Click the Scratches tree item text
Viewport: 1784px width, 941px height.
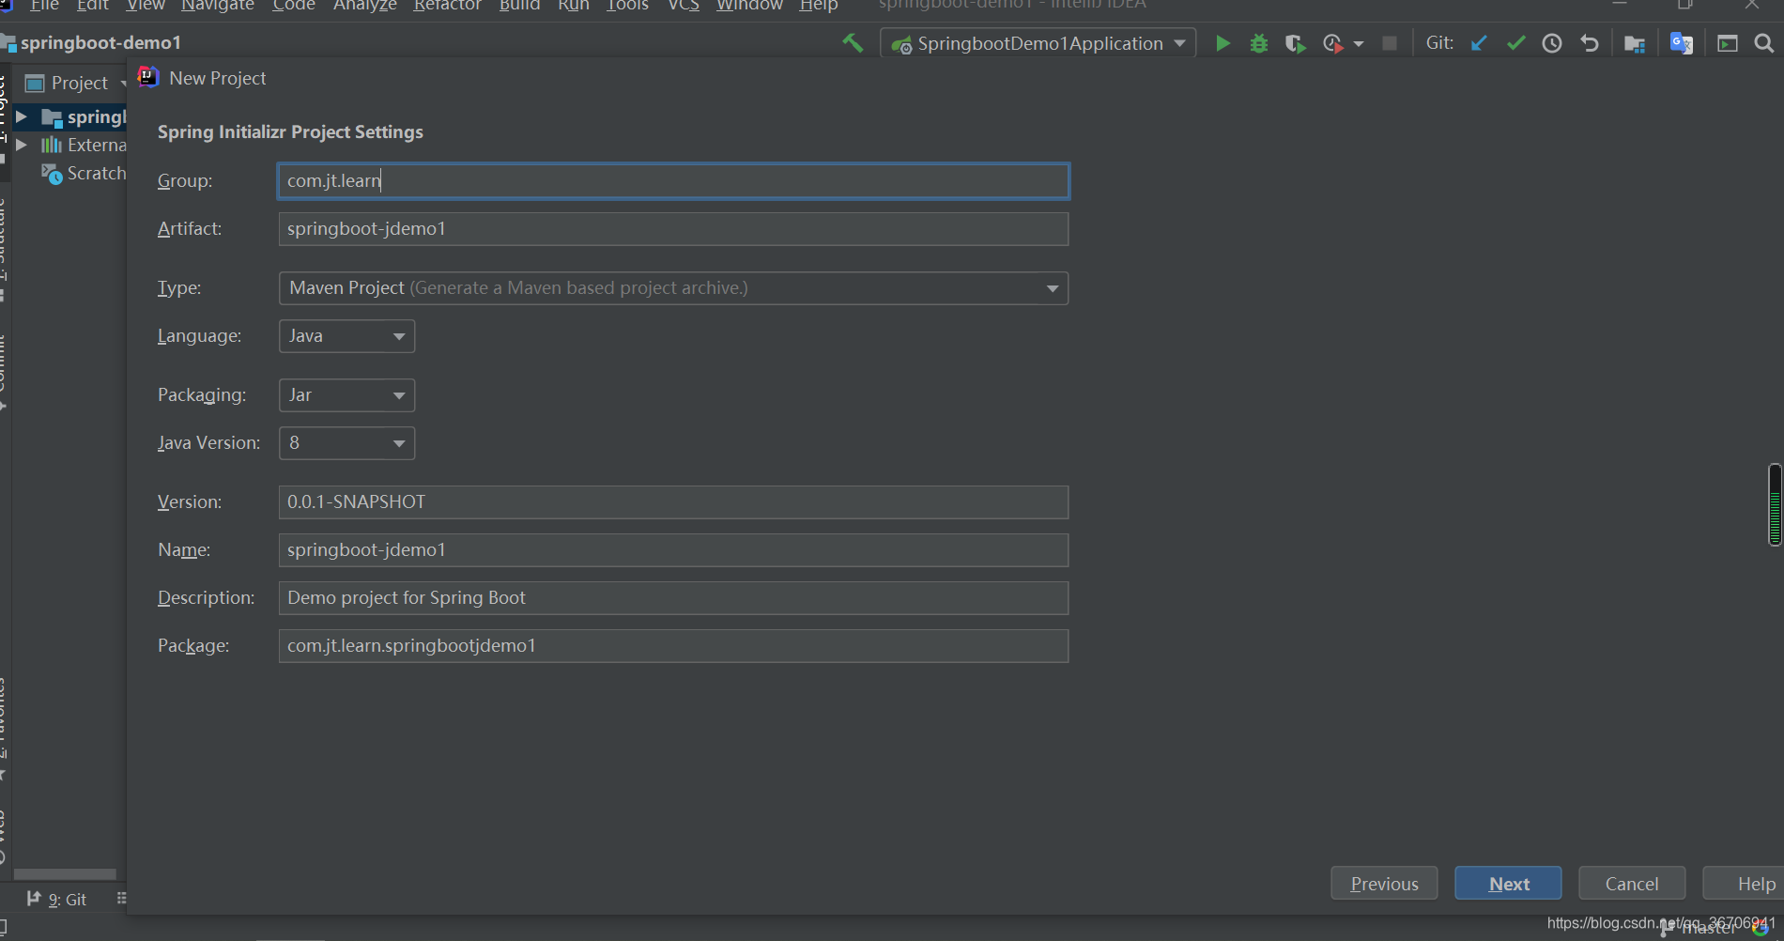coord(97,174)
